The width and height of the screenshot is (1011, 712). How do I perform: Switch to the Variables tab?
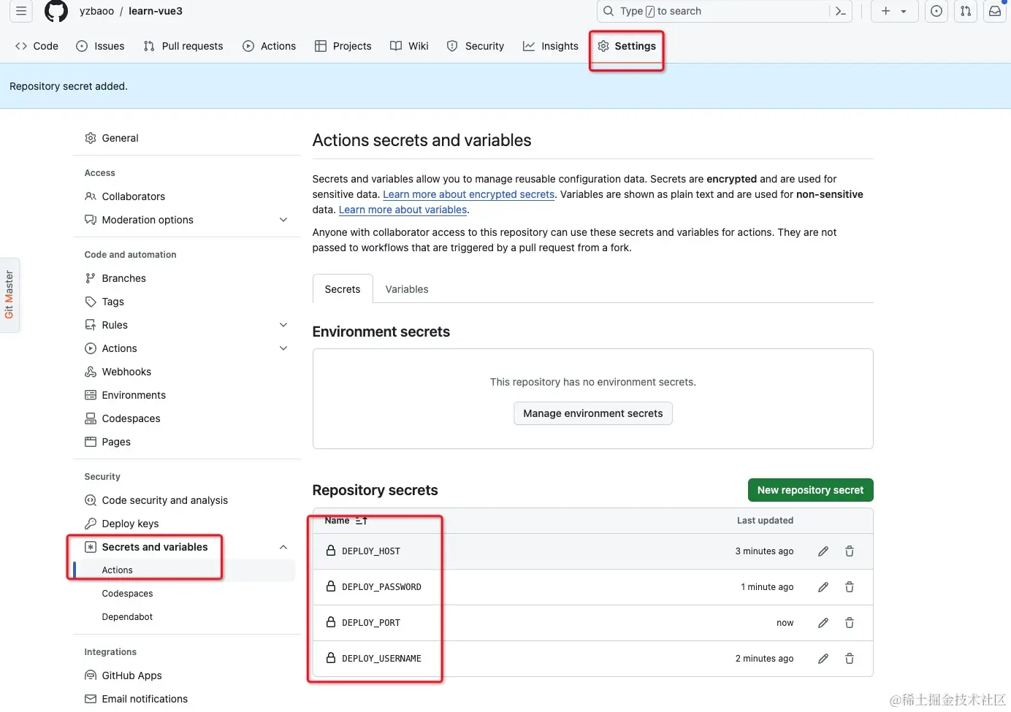(x=407, y=289)
